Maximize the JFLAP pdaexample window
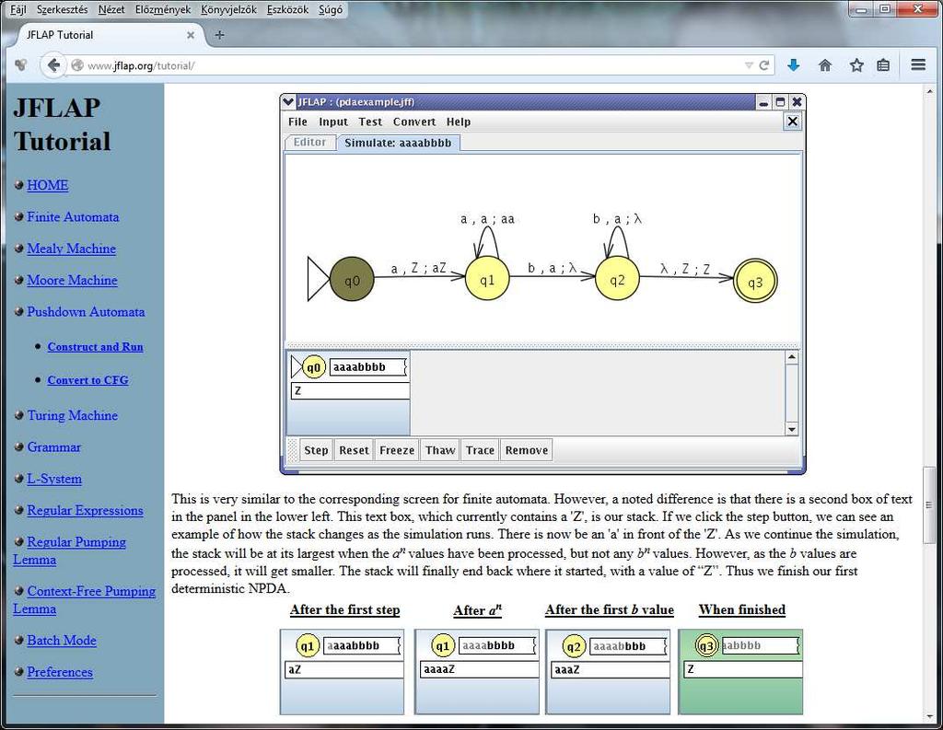This screenshot has height=730, width=943. point(781,101)
